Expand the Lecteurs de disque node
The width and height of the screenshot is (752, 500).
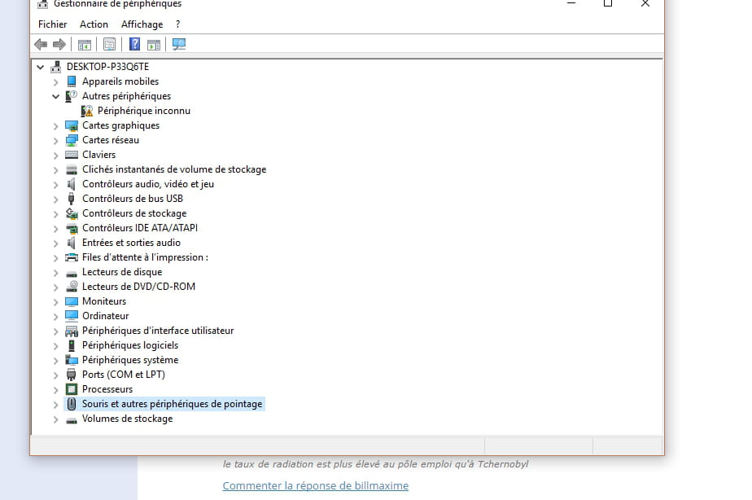tap(55, 273)
